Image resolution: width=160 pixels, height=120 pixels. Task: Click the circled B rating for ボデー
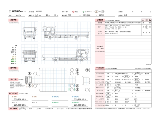146,27
